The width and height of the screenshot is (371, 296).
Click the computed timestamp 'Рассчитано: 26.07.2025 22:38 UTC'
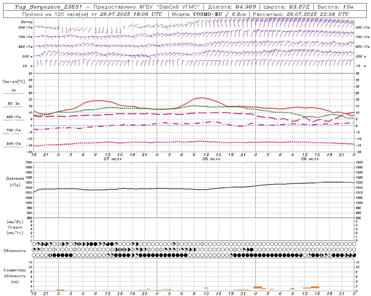pos(301,14)
